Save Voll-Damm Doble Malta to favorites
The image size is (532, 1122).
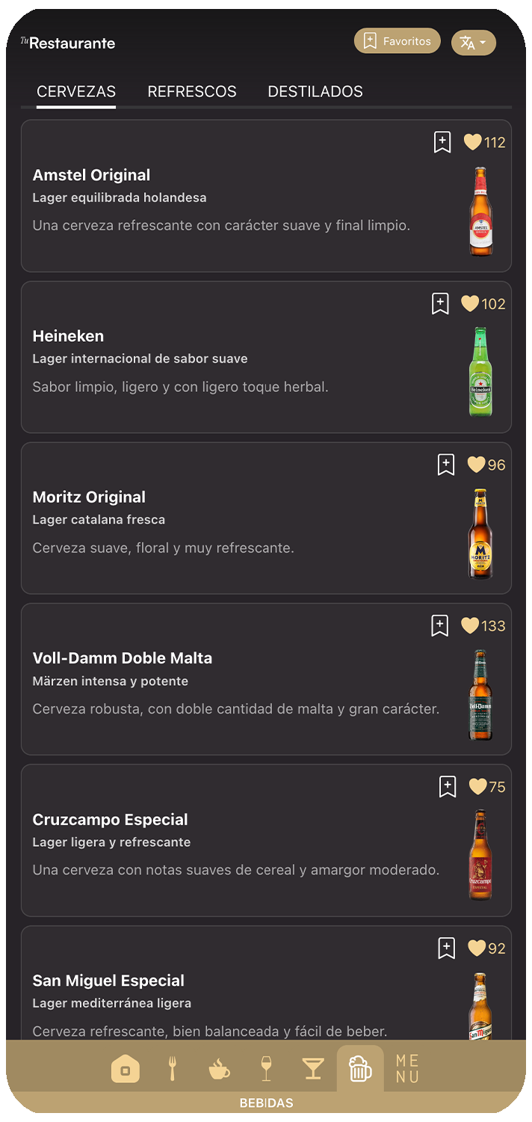440,626
